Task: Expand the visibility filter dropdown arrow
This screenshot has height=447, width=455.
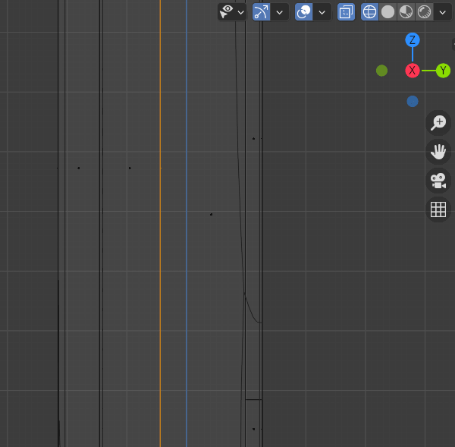Action: click(241, 12)
